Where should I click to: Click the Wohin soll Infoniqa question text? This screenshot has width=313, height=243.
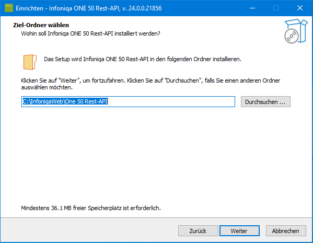tap(90, 33)
